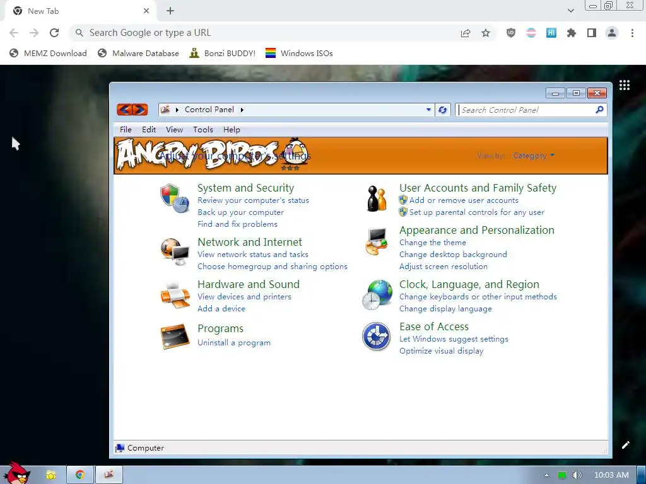
Task: Open Chrome from the taskbar
Action: pos(80,475)
